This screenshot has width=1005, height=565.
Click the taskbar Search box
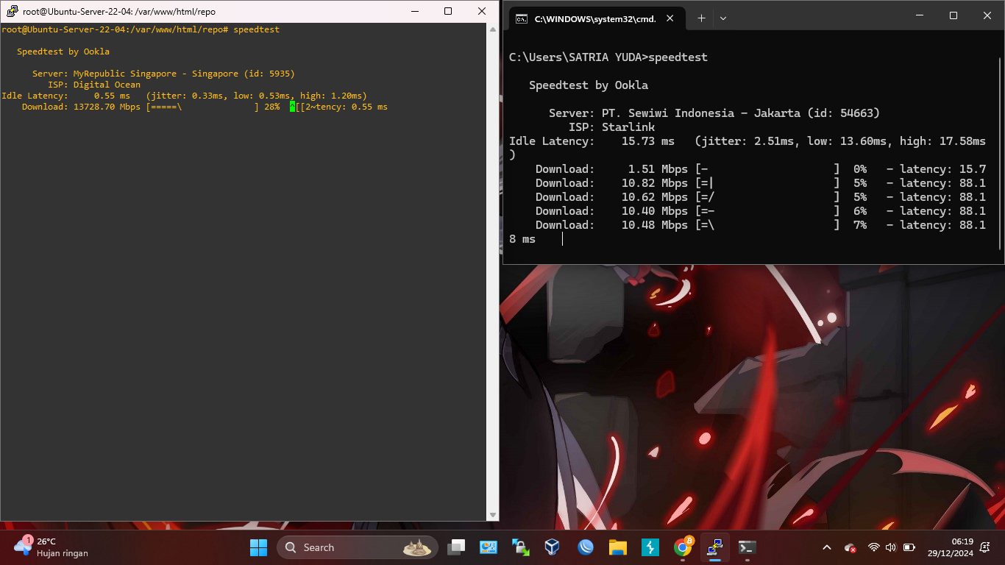(358, 547)
